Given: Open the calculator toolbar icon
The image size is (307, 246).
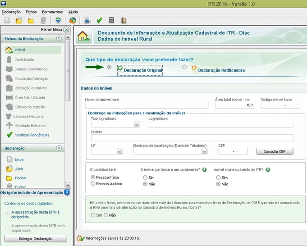Looking at the screenshot, I should (x=111, y=20).
